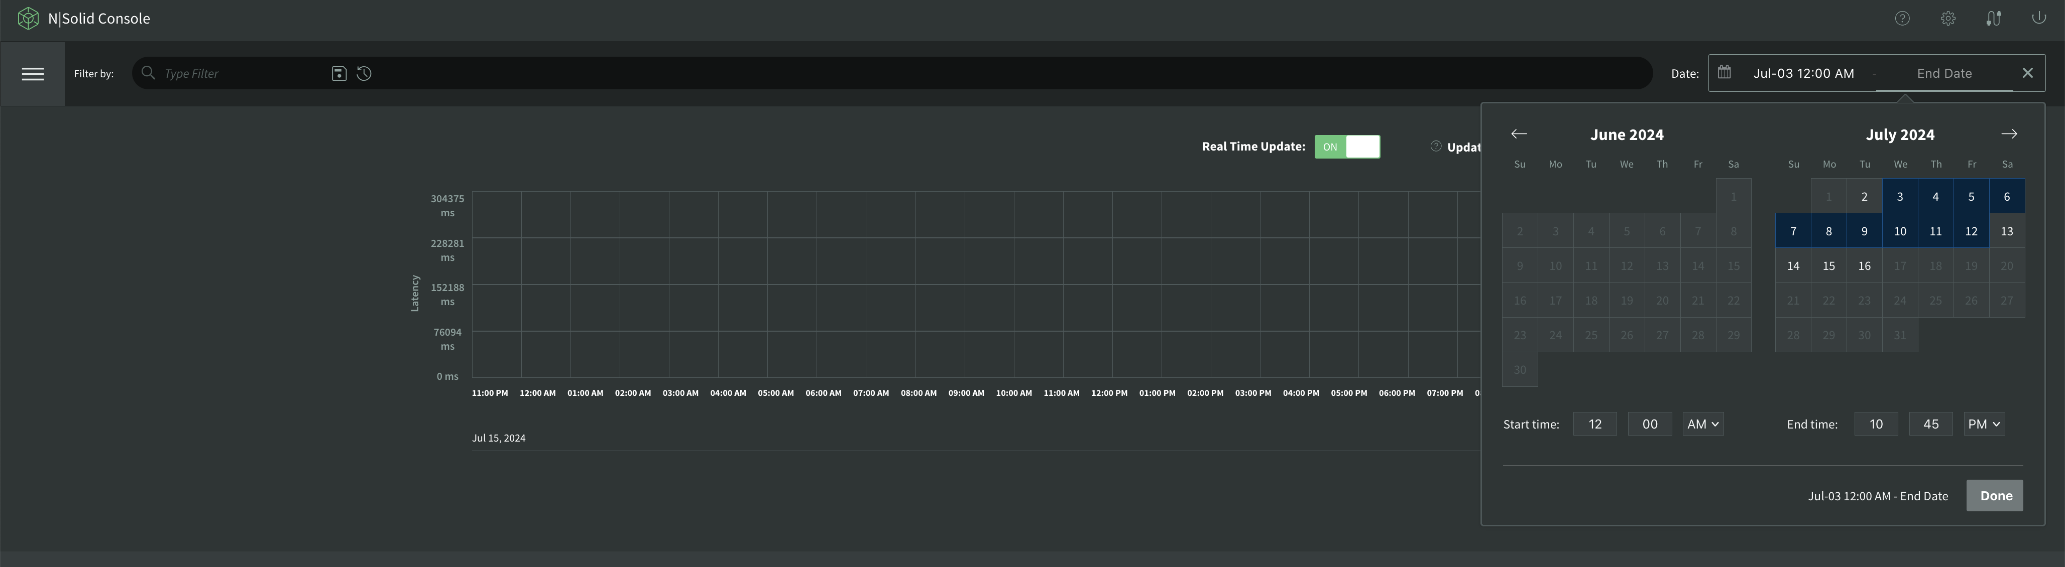2065x567 pixels.
Task: Click the Done button
Action: (1995, 495)
